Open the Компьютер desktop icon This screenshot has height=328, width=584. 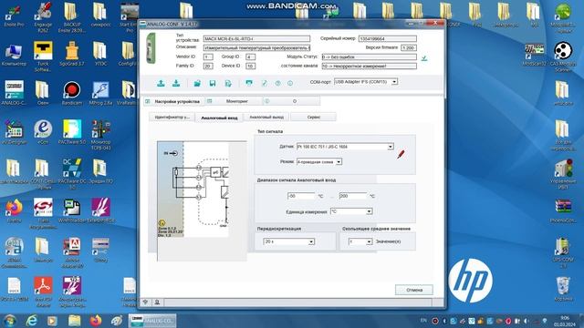15,55
